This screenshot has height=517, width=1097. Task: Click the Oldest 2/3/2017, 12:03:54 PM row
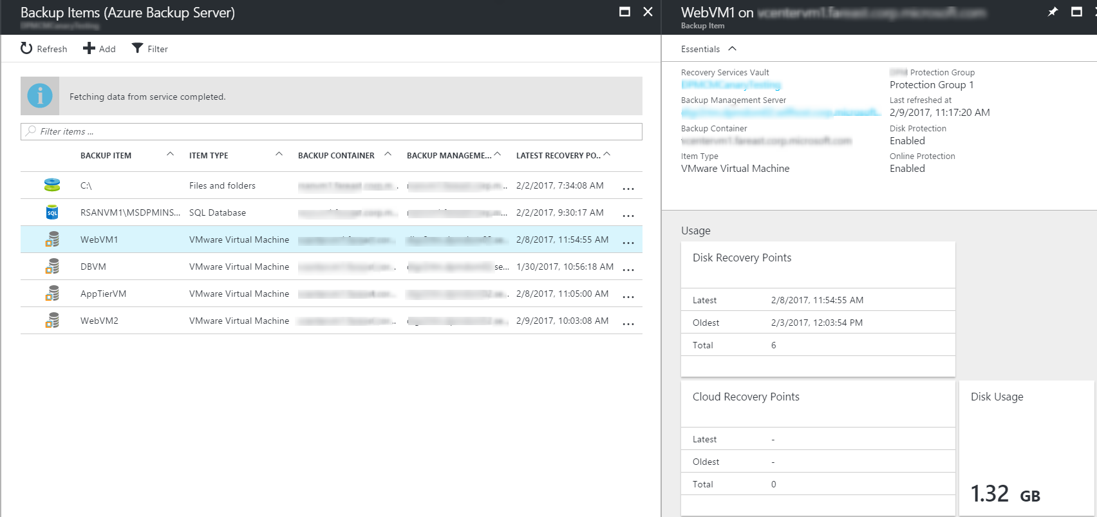pos(818,323)
